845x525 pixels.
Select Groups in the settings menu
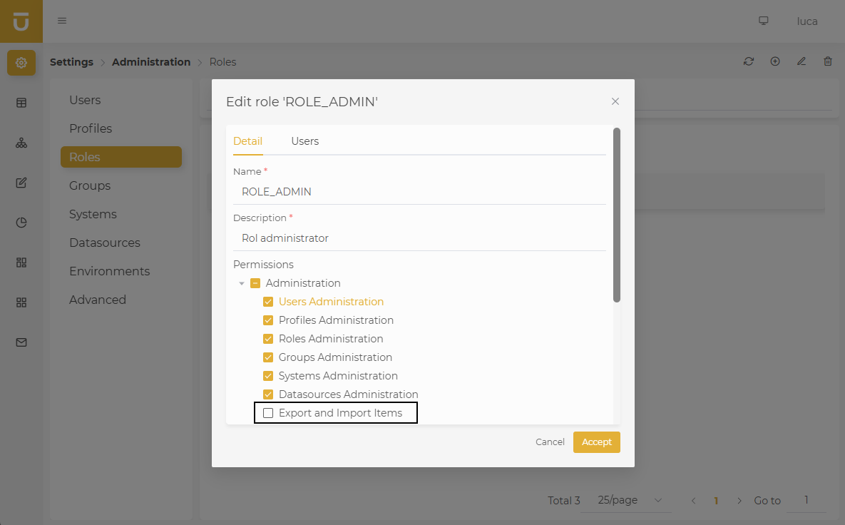(90, 185)
